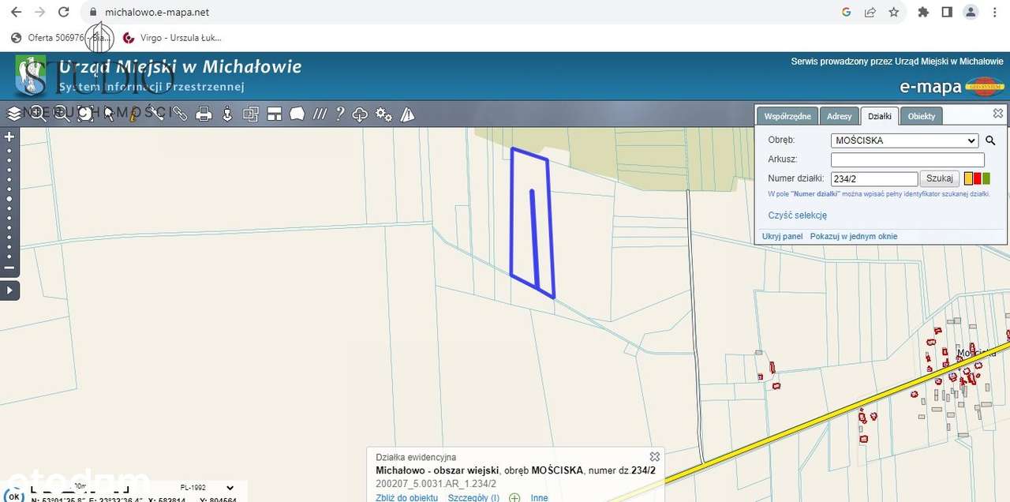The height and width of the screenshot is (502, 1010).
Task: Open the map layers panel icon
Action: pyautogui.click(x=14, y=114)
